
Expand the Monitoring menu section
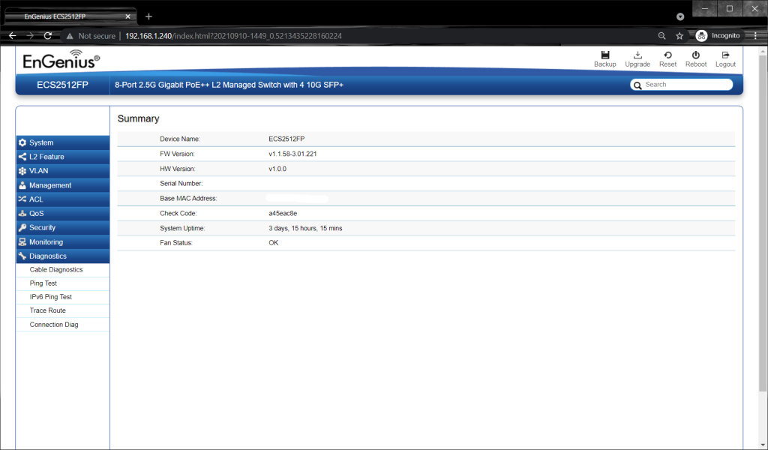tap(63, 242)
